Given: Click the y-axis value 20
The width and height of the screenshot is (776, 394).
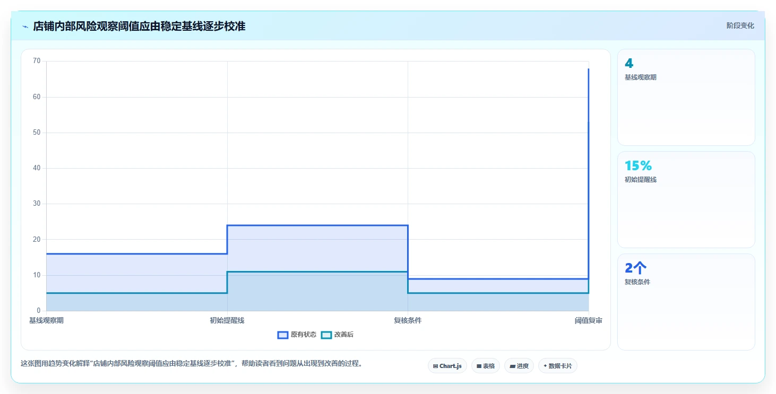Looking at the screenshot, I should (x=37, y=239).
